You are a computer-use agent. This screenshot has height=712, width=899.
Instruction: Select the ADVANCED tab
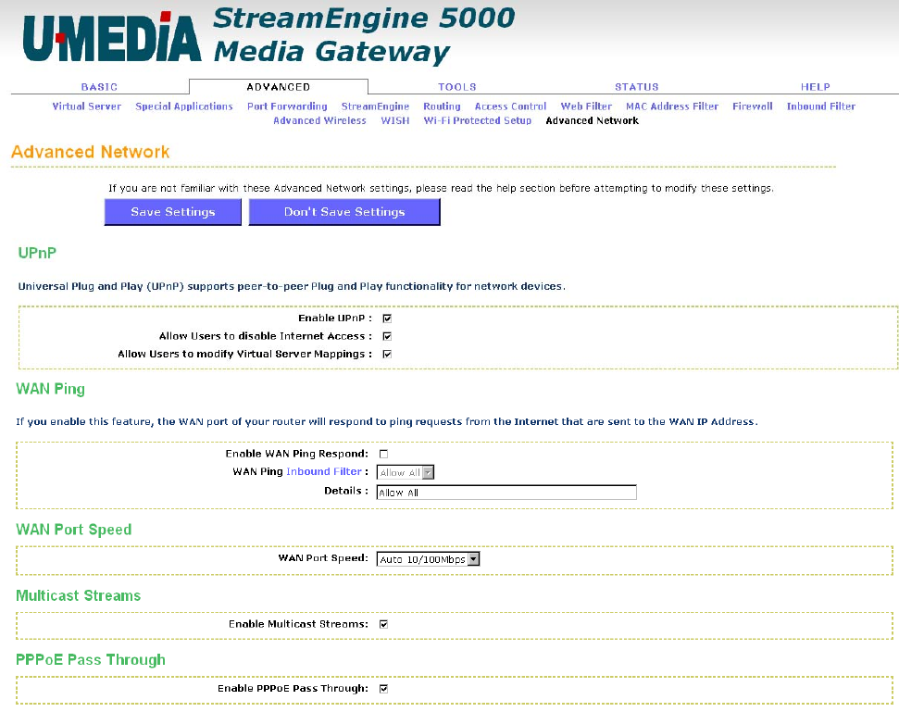279,87
